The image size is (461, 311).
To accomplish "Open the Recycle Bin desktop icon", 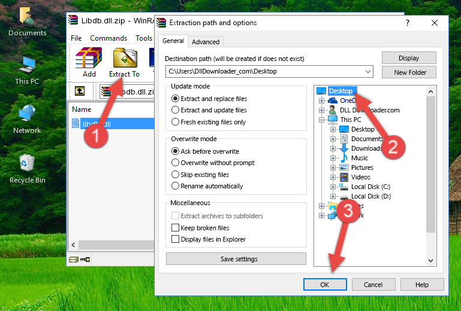I will coord(27,169).
